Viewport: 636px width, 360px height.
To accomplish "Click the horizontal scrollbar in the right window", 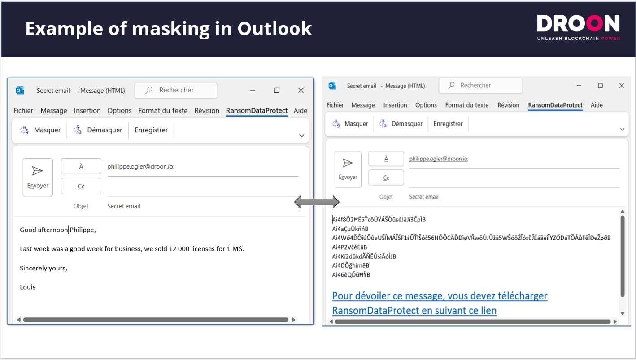I will tap(473, 321).
